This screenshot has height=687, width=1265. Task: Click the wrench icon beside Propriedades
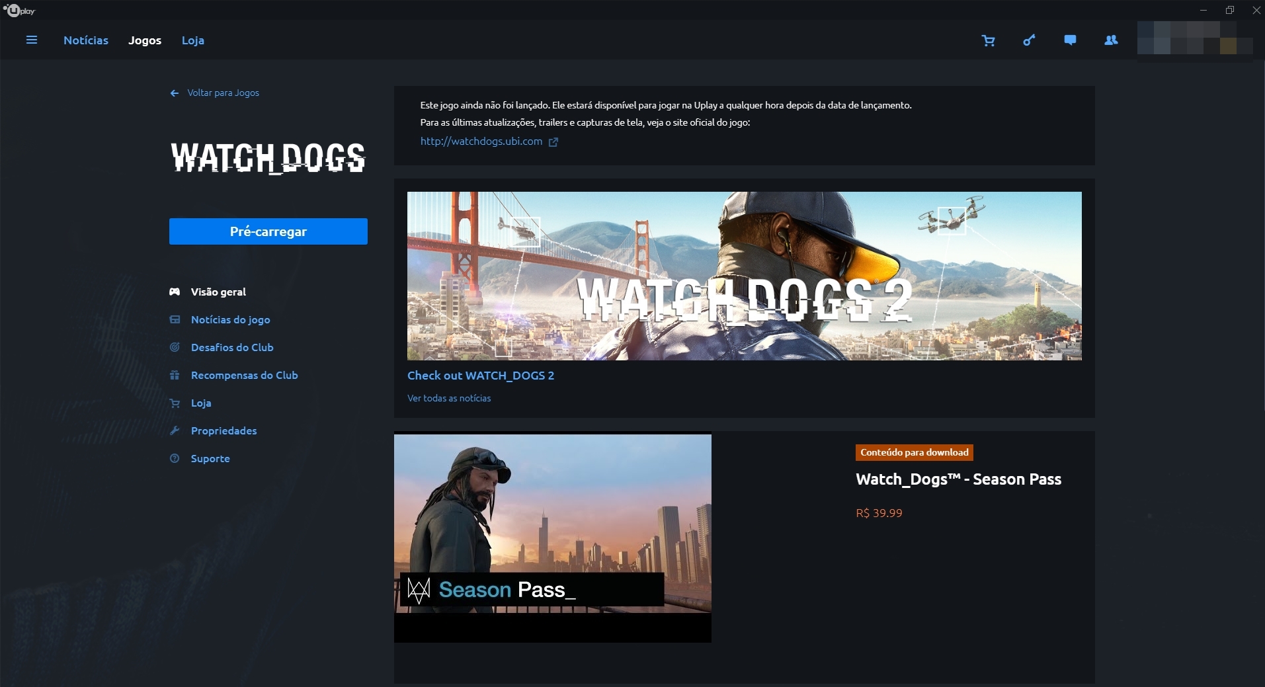pos(175,430)
